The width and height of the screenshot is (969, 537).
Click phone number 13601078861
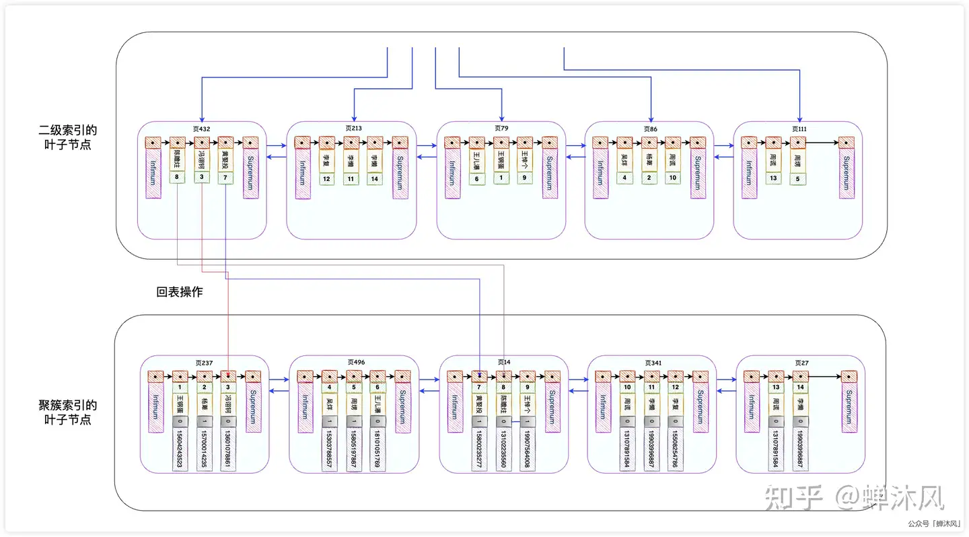[x=229, y=449]
